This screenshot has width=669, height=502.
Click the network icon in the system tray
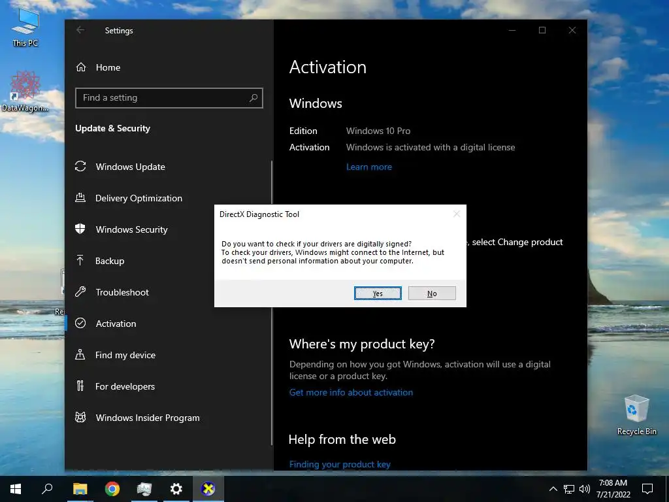coord(569,489)
